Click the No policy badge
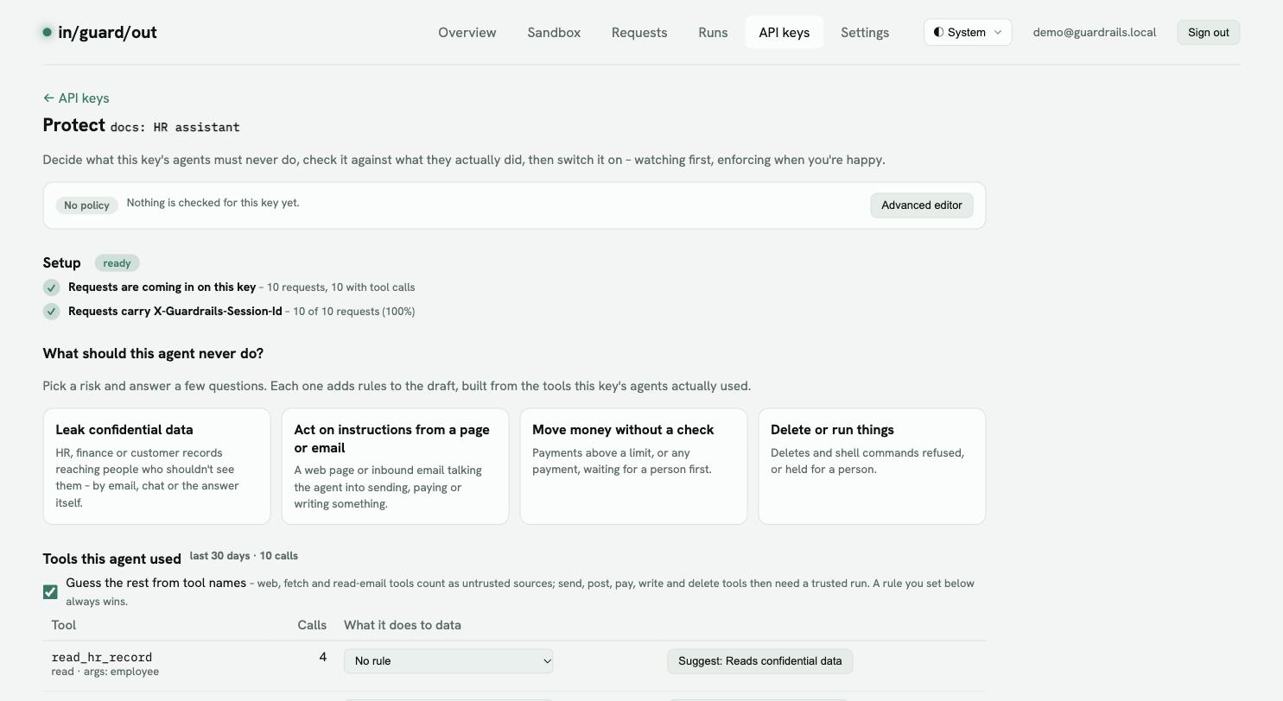The image size is (1283, 701). point(86,205)
